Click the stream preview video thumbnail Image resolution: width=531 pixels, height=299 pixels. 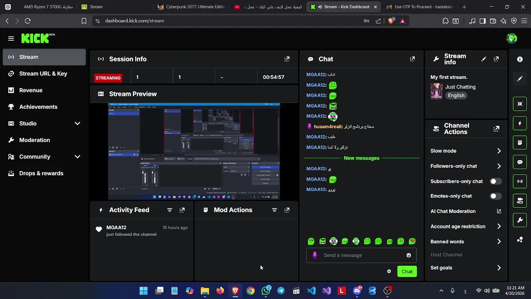tap(194, 152)
